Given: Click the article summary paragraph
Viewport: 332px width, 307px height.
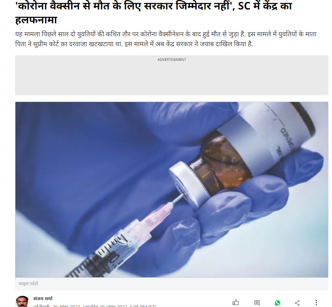Looking at the screenshot, I should (166, 39).
